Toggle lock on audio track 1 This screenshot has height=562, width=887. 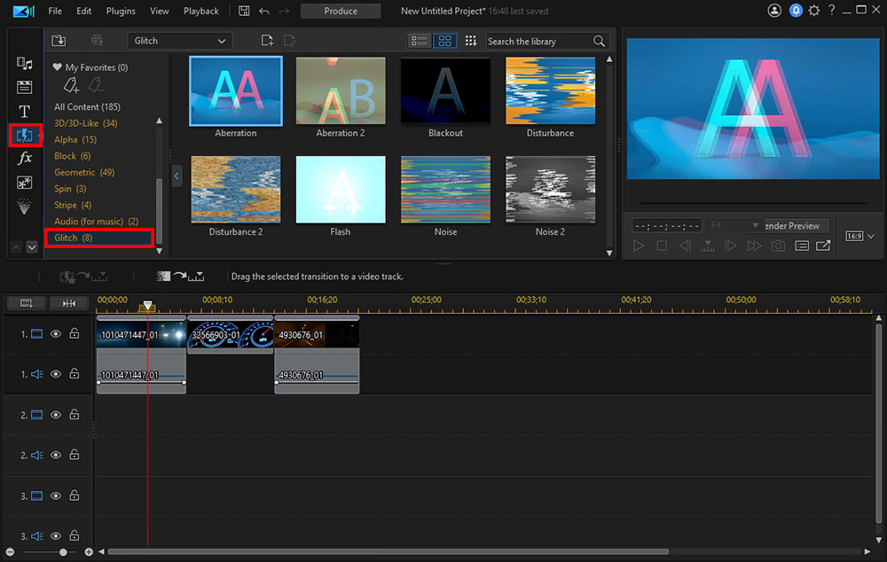(x=75, y=374)
